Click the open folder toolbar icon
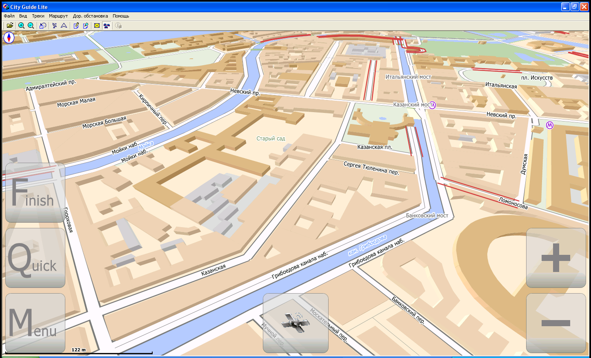The image size is (591, 358). click(10, 26)
